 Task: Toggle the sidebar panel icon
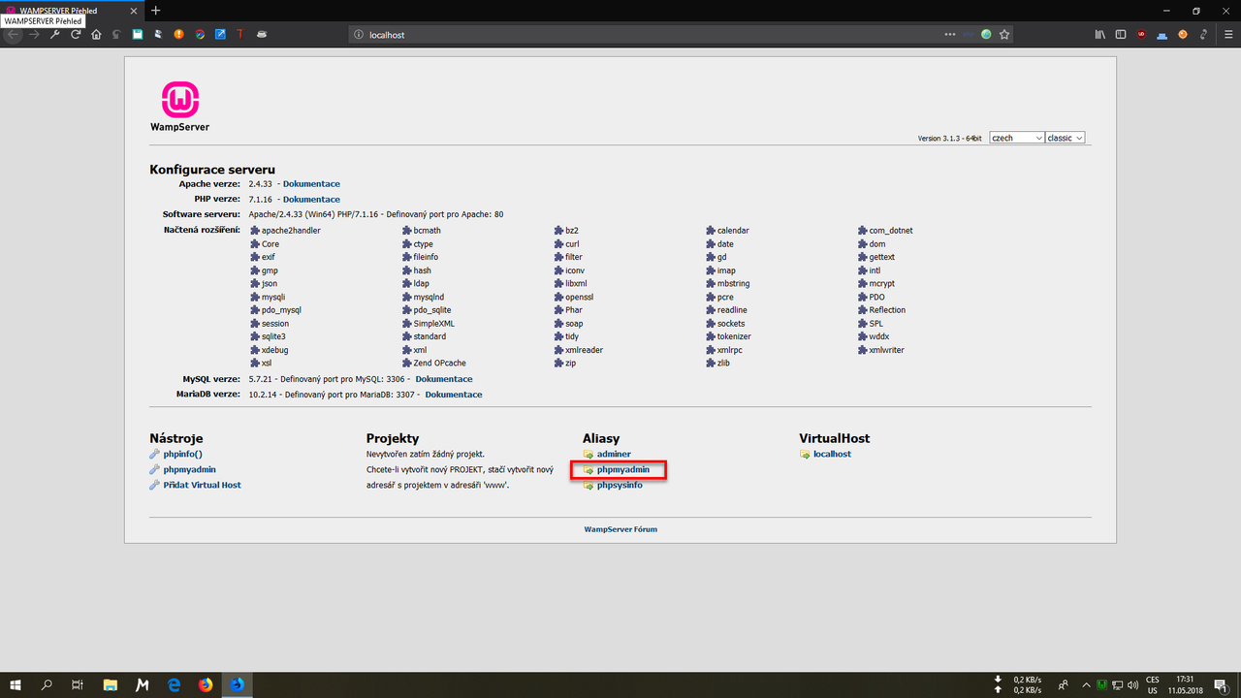(1121, 35)
